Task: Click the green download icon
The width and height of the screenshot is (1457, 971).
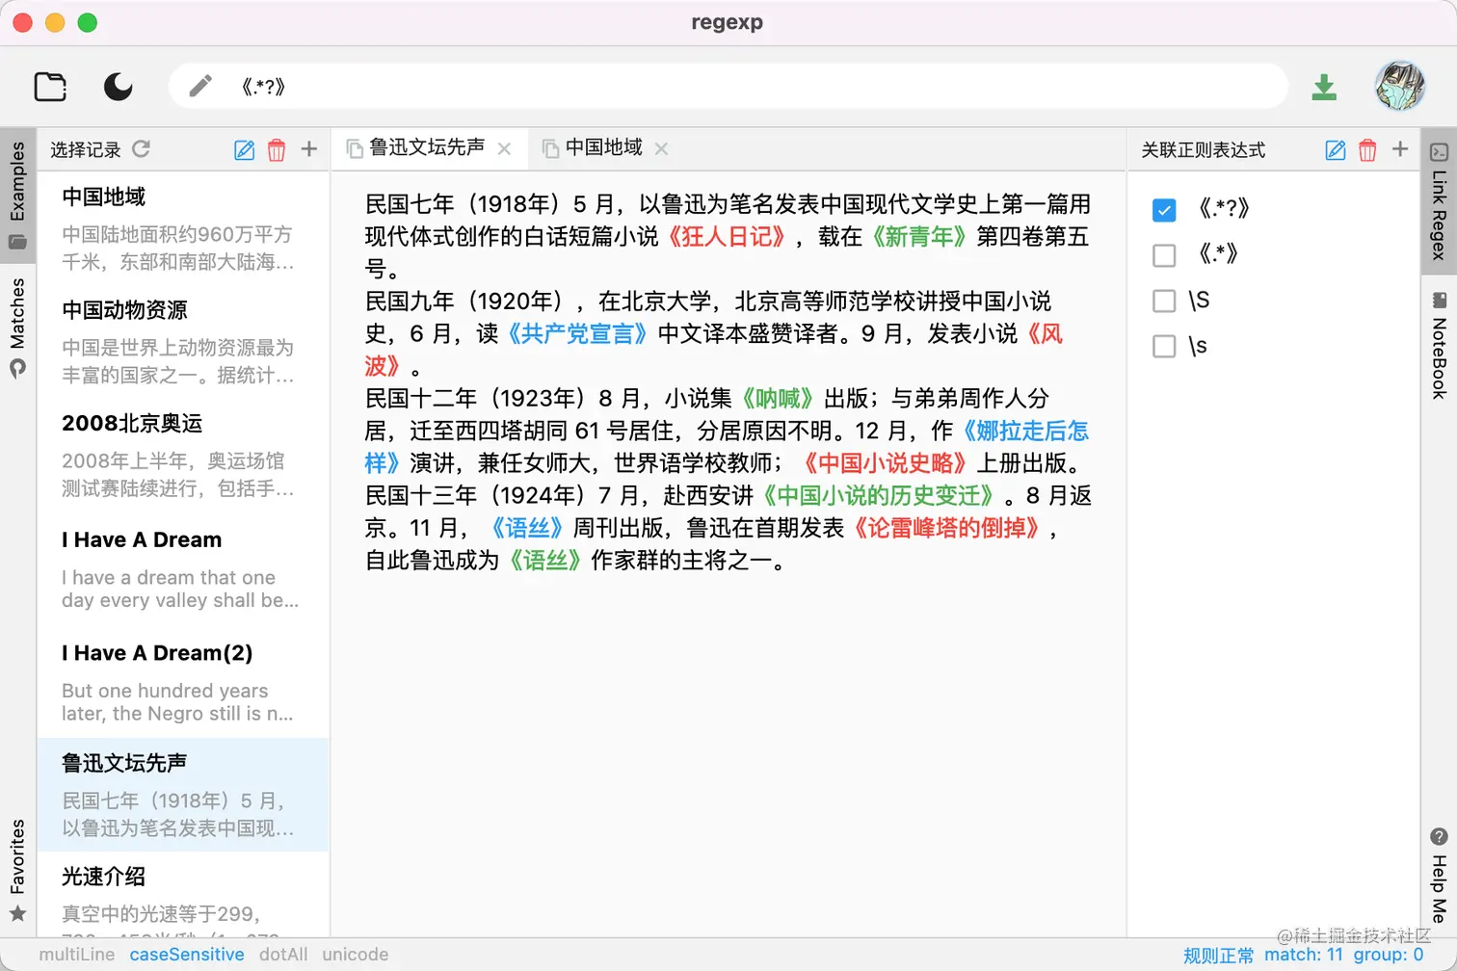Action: coord(1324,87)
